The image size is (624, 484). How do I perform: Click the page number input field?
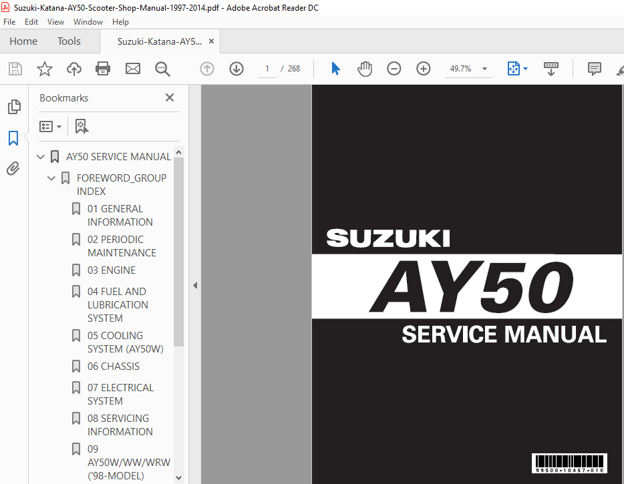coord(267,69)
